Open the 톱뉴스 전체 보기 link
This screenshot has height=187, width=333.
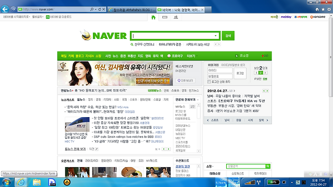75,149
